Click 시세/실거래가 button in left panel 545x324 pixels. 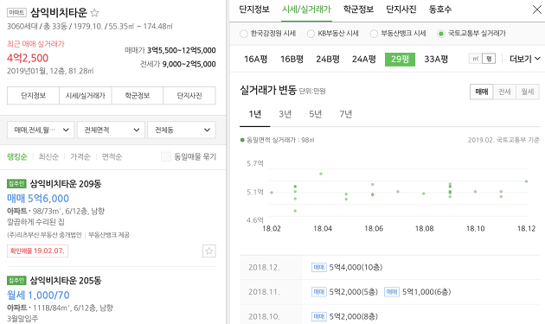coord(86,96)
